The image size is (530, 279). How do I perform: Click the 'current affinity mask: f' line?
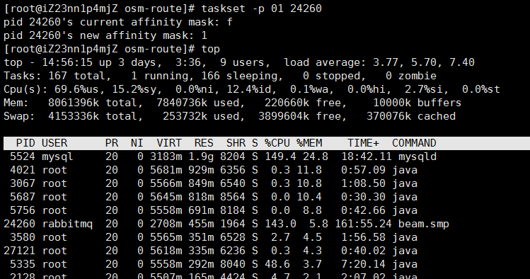[x=118, y=22]
